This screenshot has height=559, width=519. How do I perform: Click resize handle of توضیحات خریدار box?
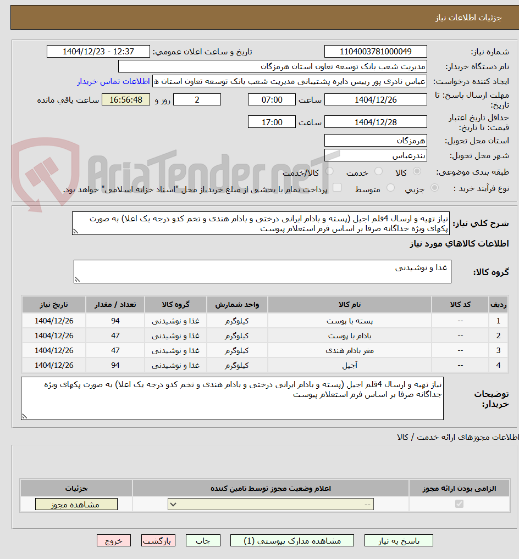[24, 416]
